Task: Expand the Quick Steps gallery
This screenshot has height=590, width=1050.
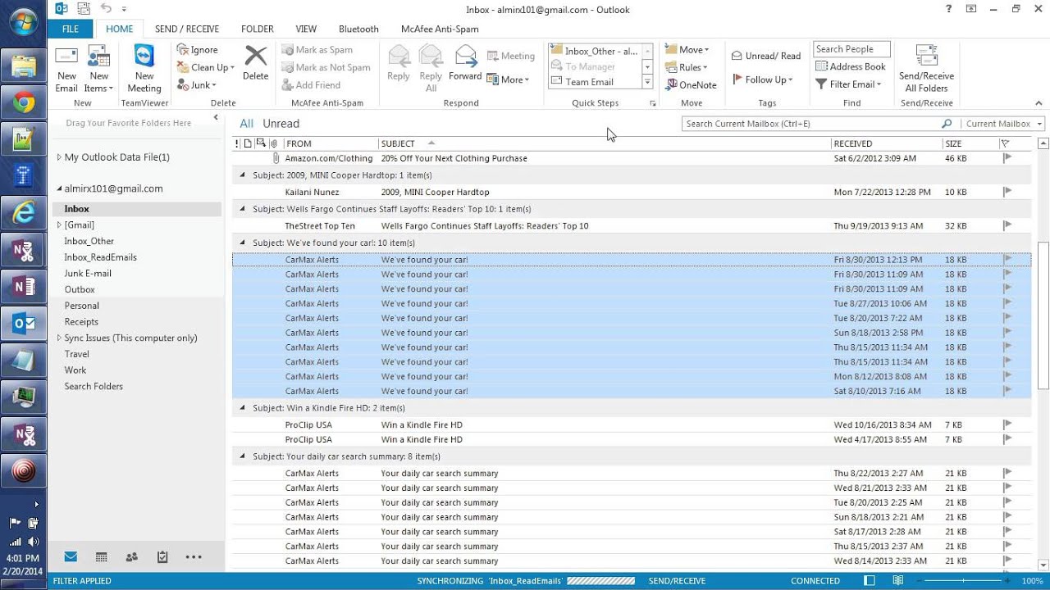Action: [647, 82]
